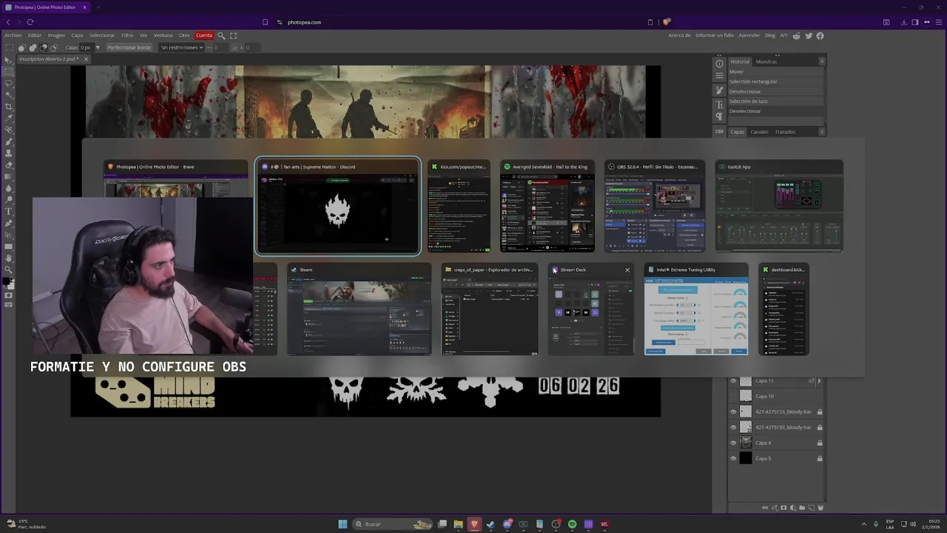
Task: Click the Calar px input field
Action: point(85,47)
